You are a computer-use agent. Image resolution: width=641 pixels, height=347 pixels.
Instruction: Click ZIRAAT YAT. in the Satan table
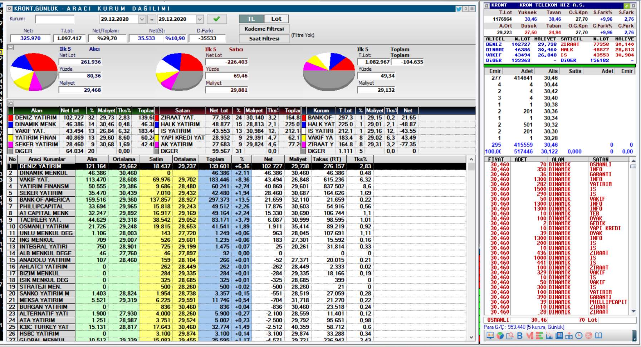pos(178,118)
